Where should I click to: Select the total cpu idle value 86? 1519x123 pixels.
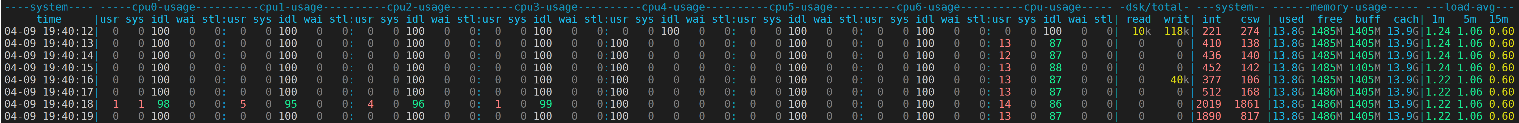pos(1055,104)
